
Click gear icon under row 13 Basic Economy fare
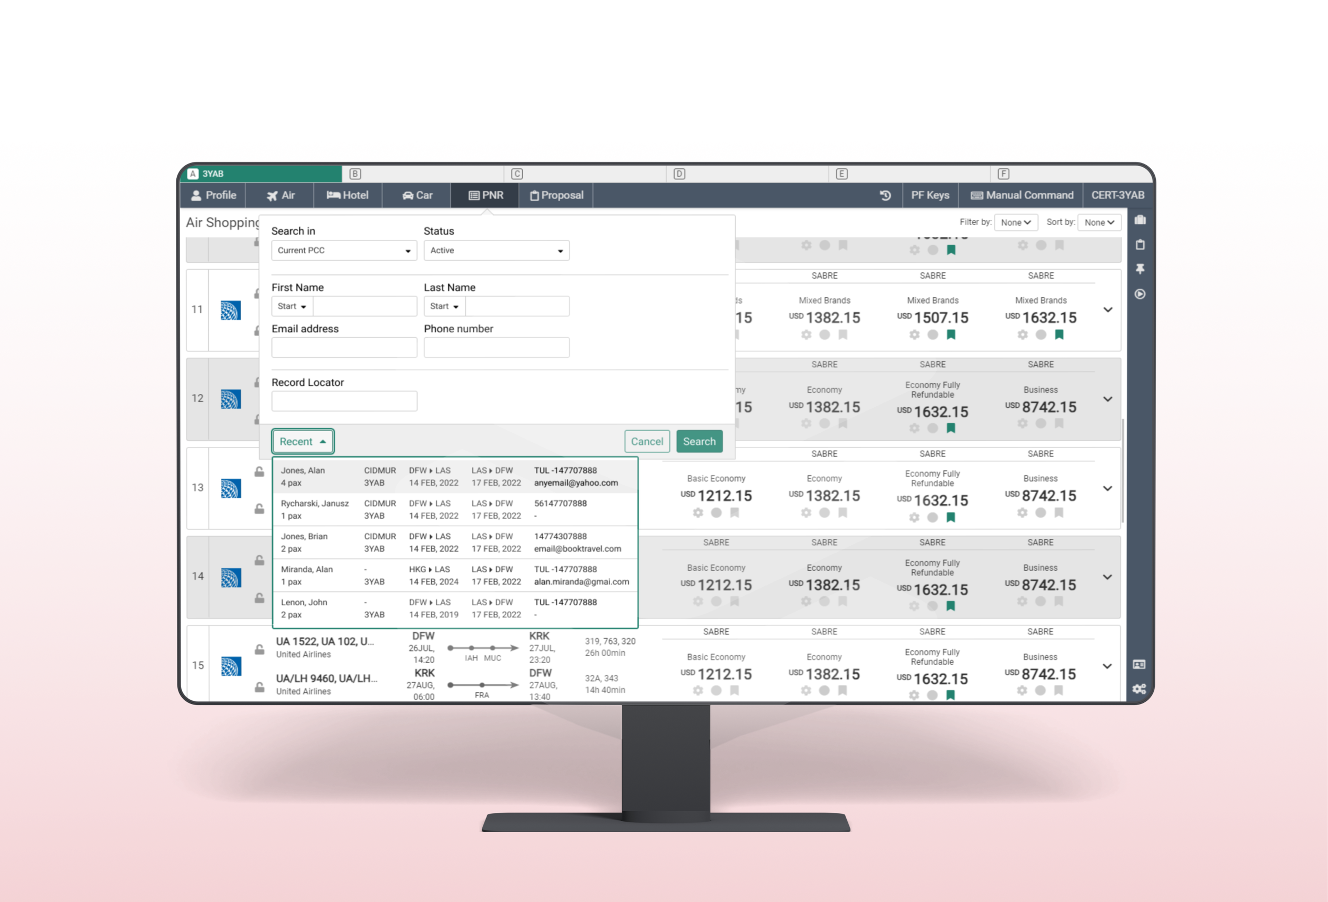pos(697,513)
